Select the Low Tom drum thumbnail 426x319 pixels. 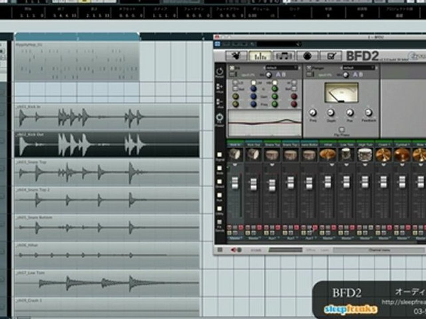[346, 154]
